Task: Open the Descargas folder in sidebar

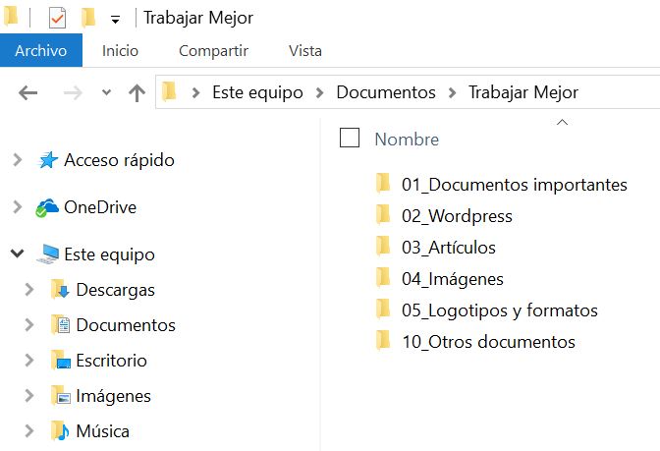Action: [115, 290]
